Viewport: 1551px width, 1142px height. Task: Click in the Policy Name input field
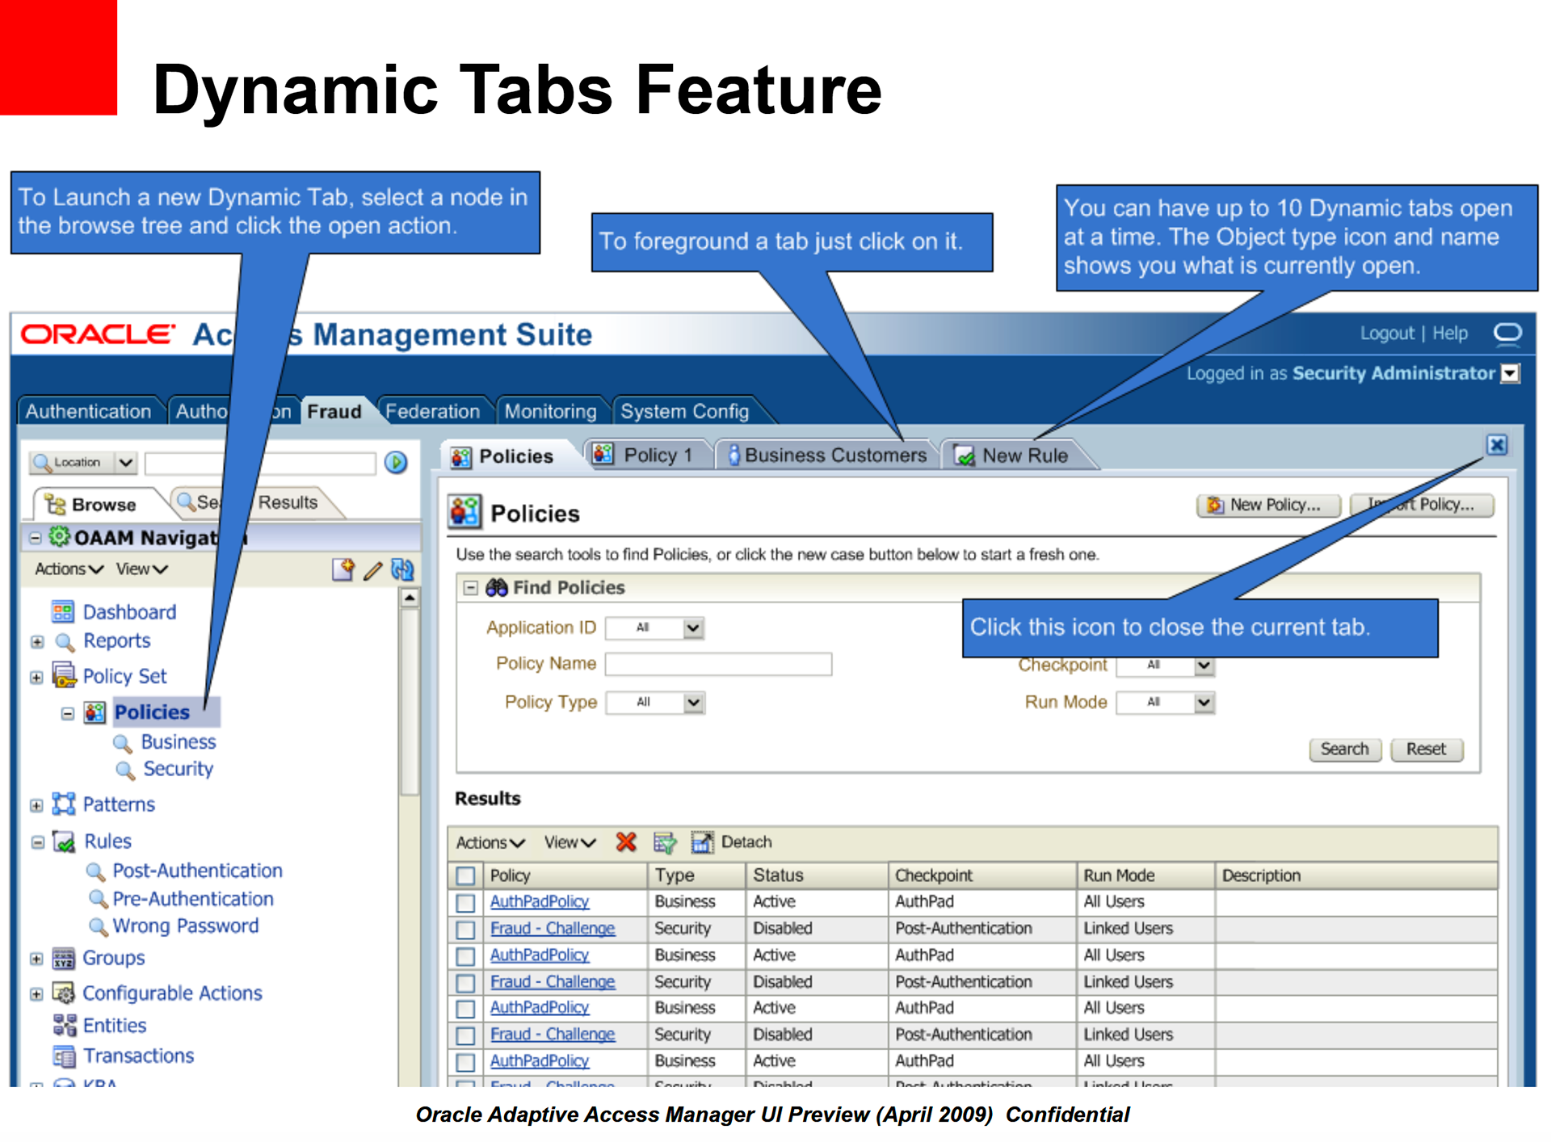tap(718, 664)
